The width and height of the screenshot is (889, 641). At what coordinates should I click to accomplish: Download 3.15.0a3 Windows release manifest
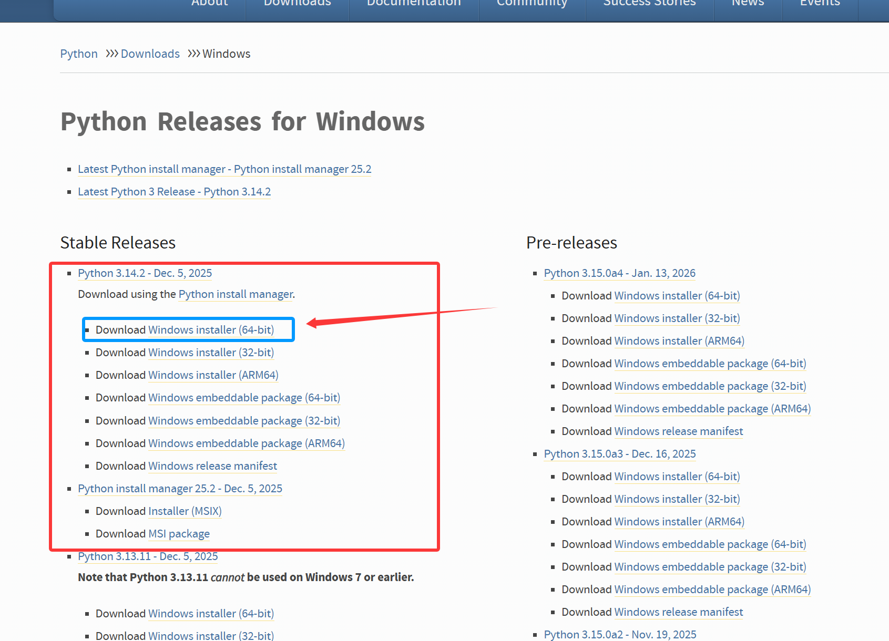pyautogui.click(x=679, y=612)
